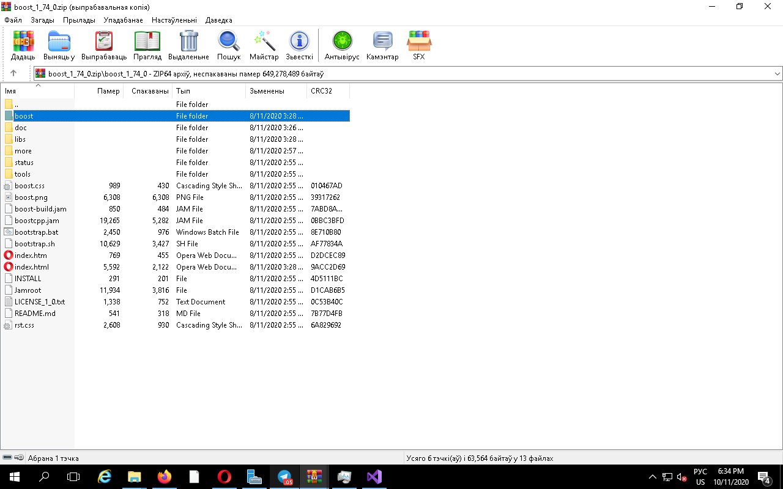
Task: Click the muted volume tray icon
Action: pos(682,477)
